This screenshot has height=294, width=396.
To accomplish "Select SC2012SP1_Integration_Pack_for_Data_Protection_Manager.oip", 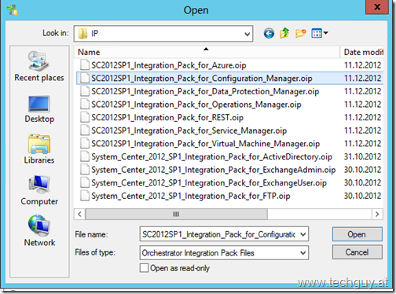I will (205, 91).
